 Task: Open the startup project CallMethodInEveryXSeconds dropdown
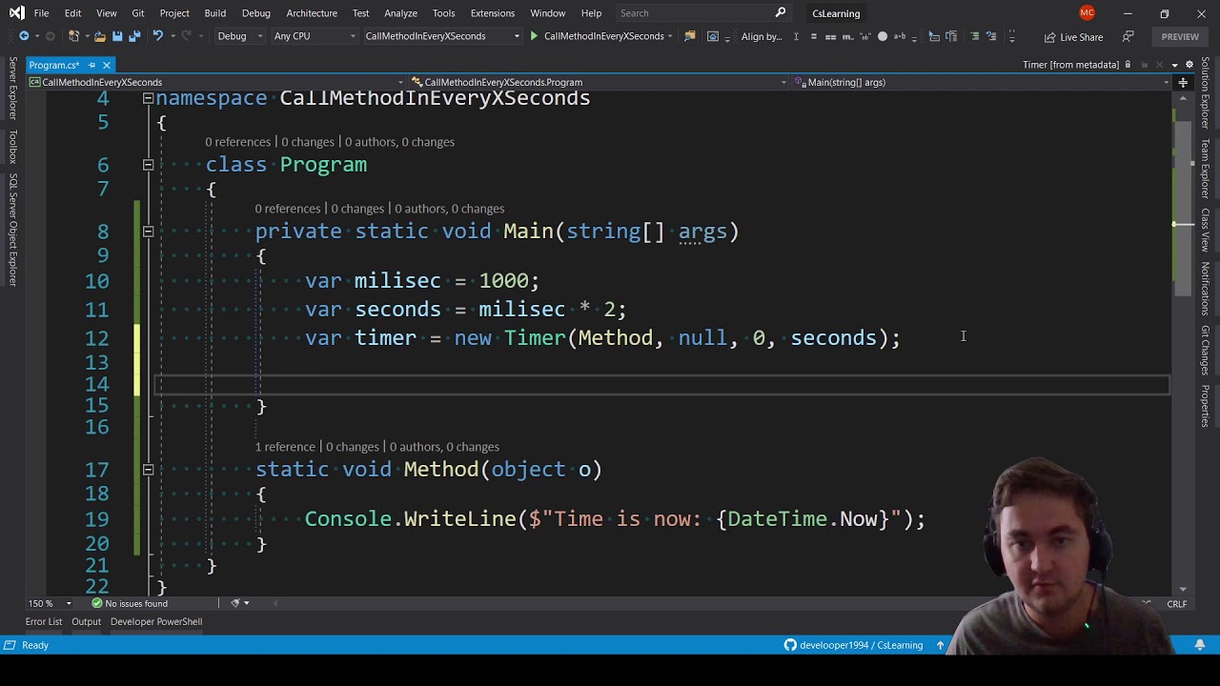(442, 36)
